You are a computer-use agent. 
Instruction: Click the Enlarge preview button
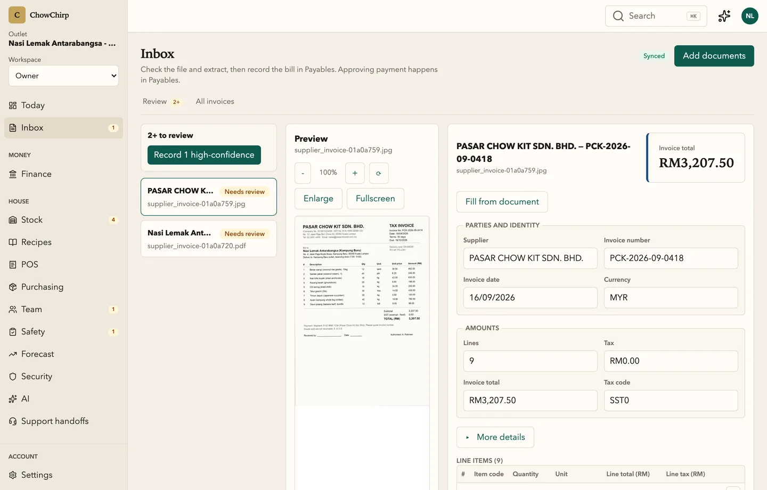(319, 199)
